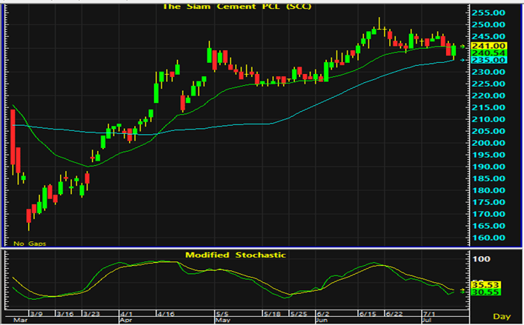Viewport: 524px width, 325px height.
Task: Click the 3/16 date label
Action: [64, 314]
